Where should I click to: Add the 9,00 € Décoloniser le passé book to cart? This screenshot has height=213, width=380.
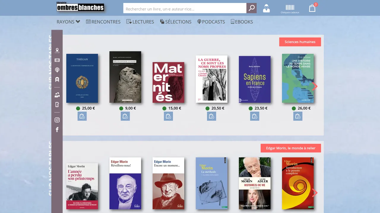click(125, 116)
